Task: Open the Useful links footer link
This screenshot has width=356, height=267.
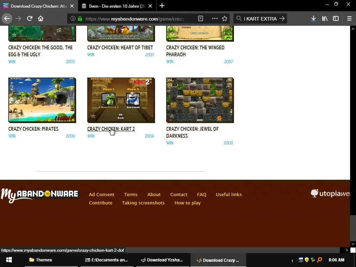Action: [x=229, y=194]
